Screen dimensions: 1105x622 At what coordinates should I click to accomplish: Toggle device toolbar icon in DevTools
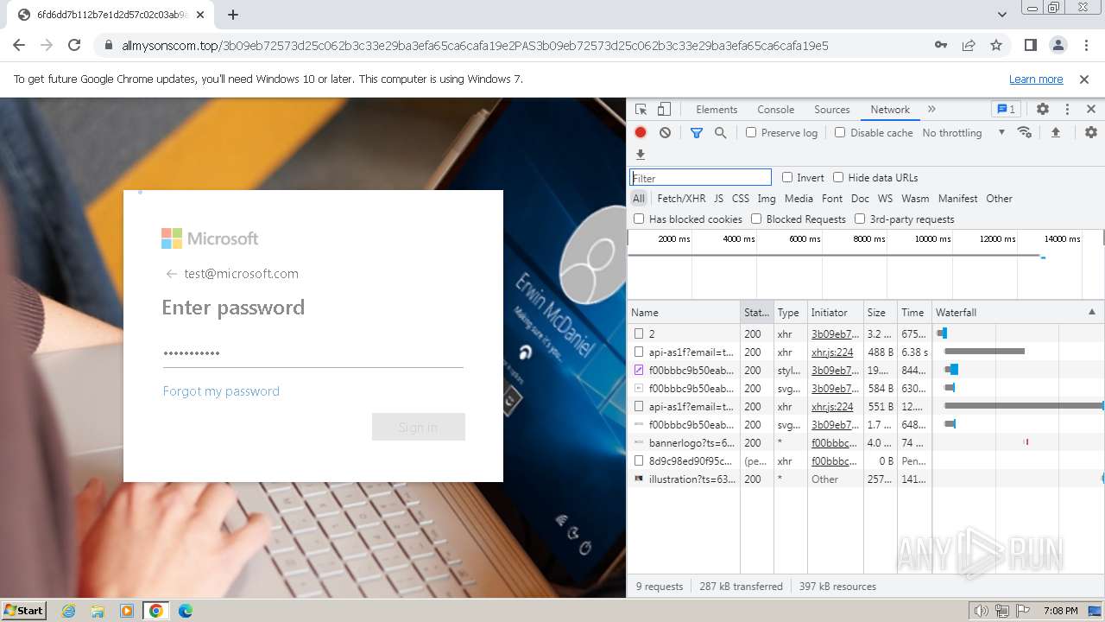point(664,110)
